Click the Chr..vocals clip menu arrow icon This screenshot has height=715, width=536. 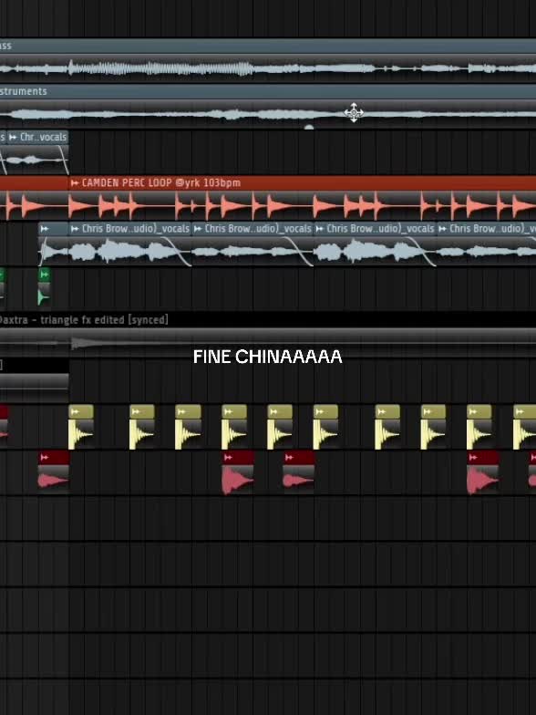click(x=13, y=137)
